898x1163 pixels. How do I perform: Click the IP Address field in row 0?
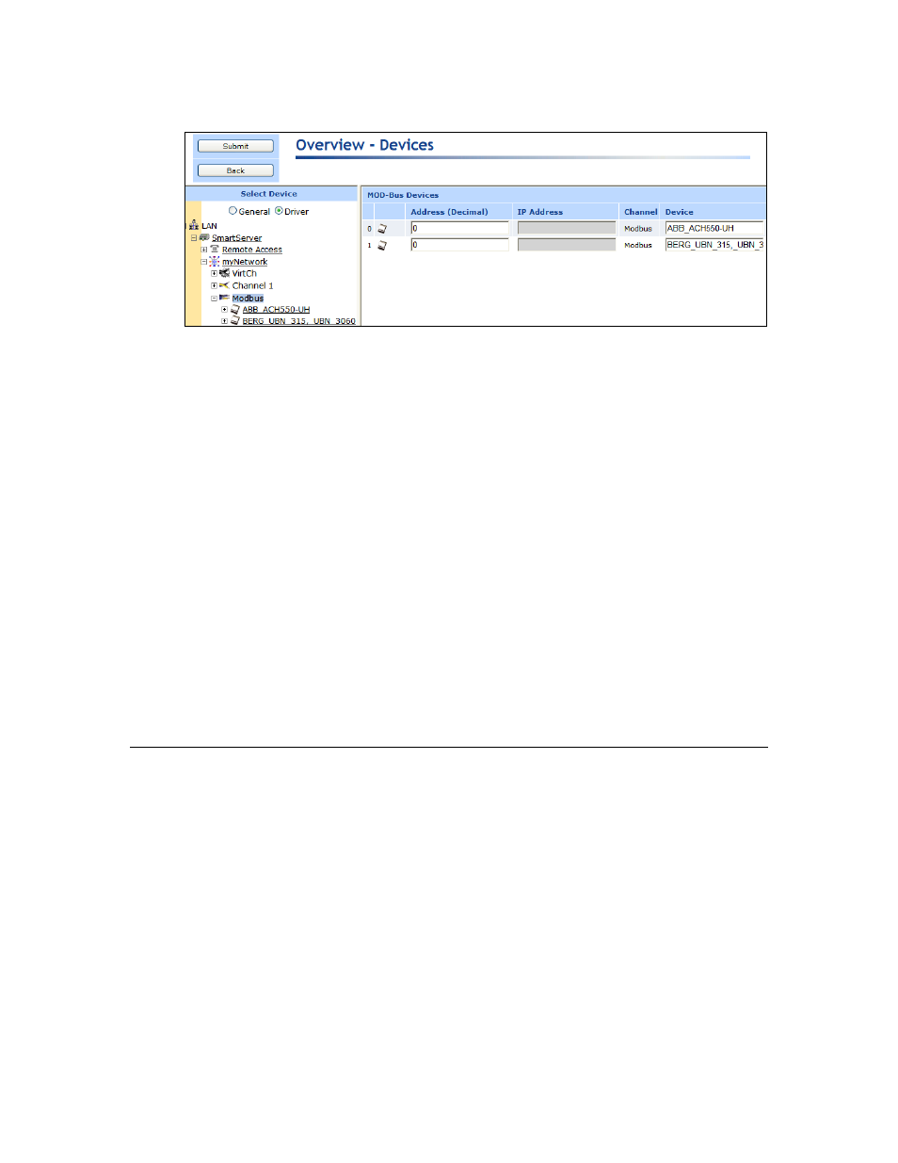tap(567, 228)
